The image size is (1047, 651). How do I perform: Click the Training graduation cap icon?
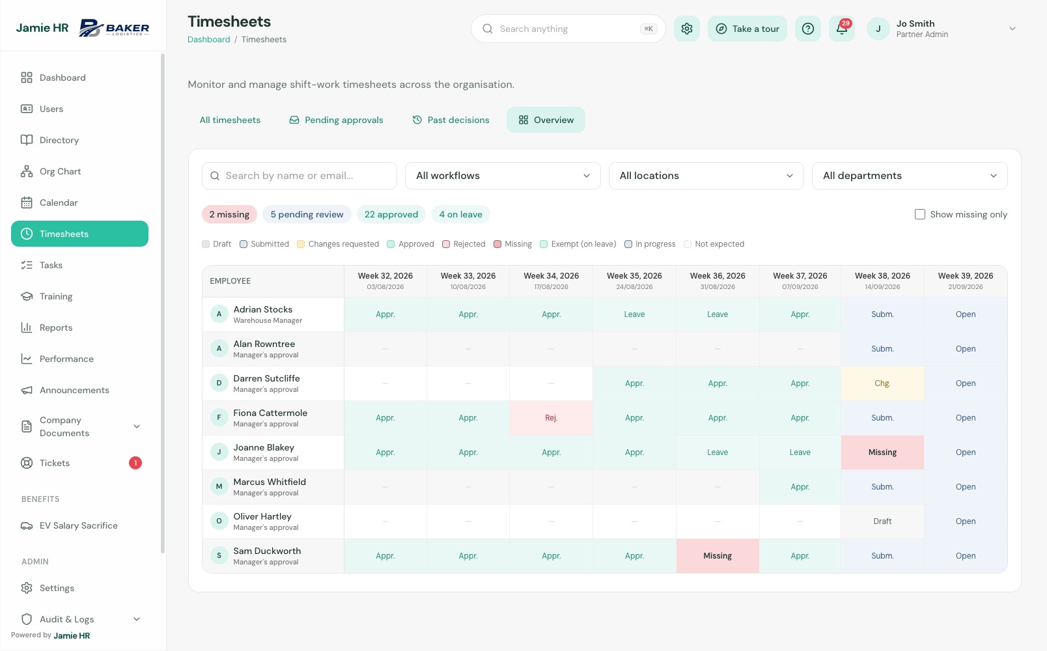27,296
